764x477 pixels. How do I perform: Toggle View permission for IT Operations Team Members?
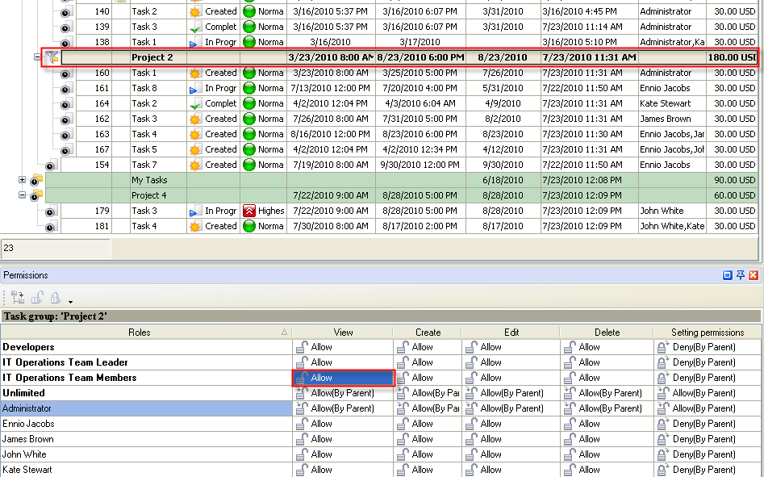point(342,378)
